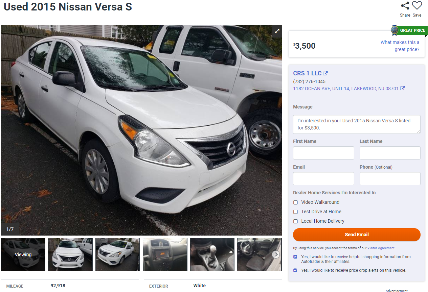Open external link icon beside CRS 1 LLC
The height and width of the screenshot is (292, 428).
(x=325, y=73)
